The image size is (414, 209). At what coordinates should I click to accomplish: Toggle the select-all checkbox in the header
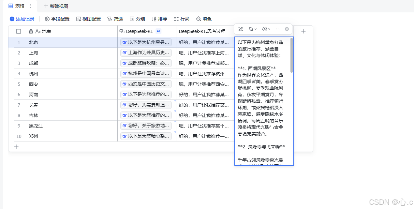tap(19, 31)
